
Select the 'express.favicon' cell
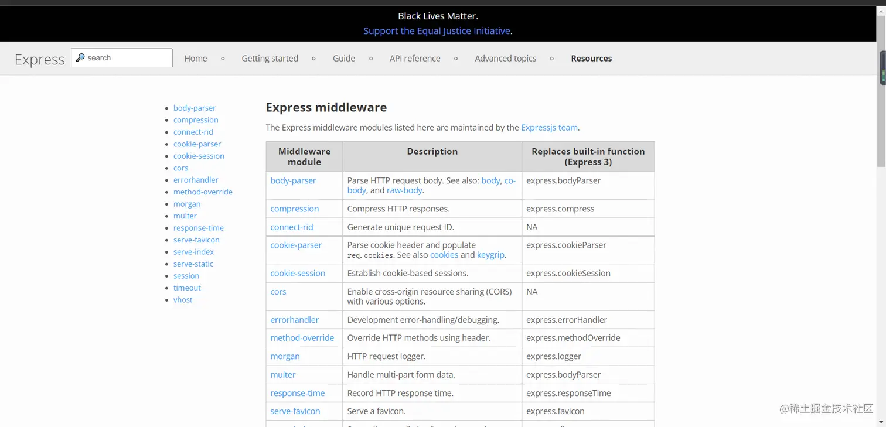coord(588,411)
